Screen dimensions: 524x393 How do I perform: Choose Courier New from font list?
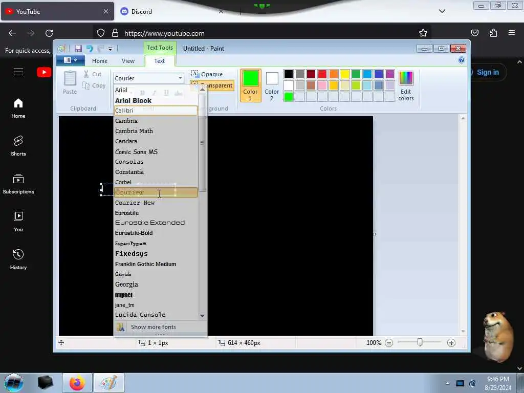coord(156,203)
